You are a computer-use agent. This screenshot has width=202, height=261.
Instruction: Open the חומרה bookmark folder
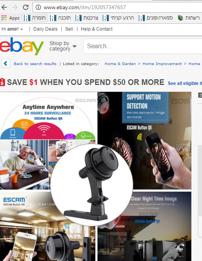click(35, 18)
